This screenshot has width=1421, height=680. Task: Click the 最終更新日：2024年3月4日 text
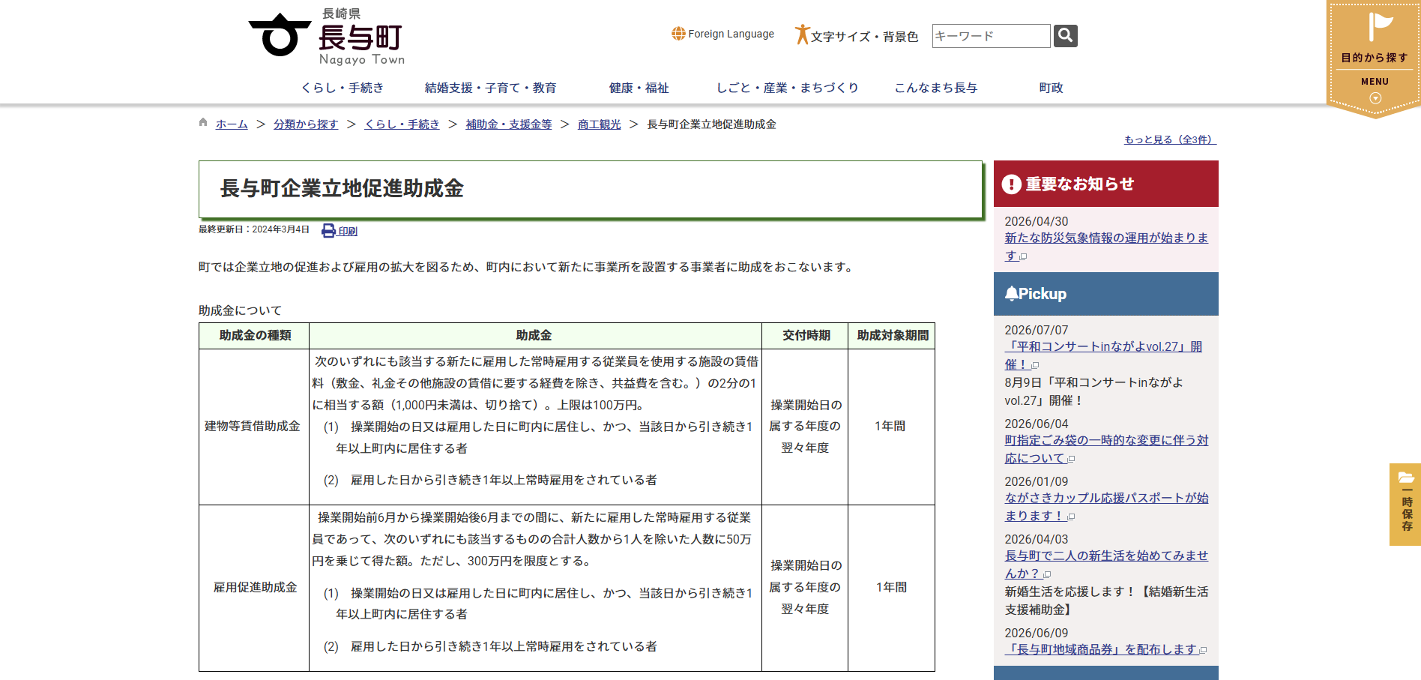click(x=254, y=229)
